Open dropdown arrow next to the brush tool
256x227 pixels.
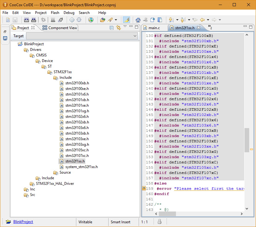(116, 20)
